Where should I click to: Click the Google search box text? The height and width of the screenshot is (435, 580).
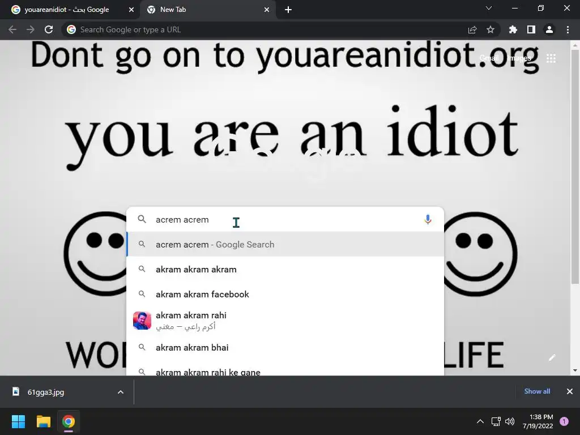coord(182,219)
